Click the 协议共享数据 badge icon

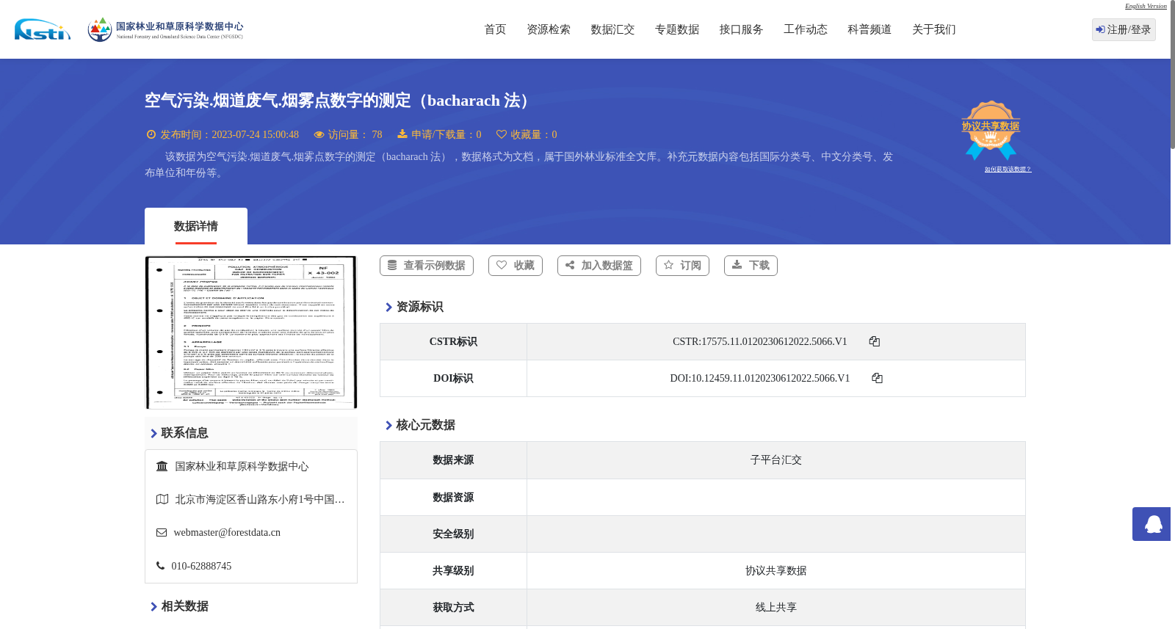click(x=991, y=130)
